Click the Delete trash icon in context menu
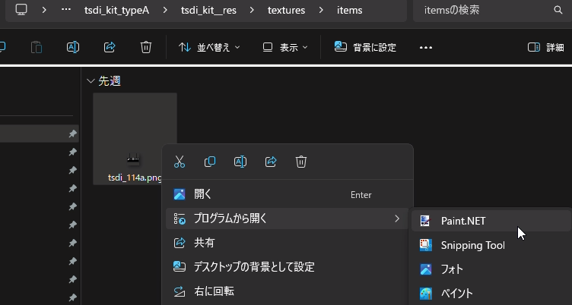Image resolution: width=572 pixels, height=305 pixels. [x=301, y=162]
